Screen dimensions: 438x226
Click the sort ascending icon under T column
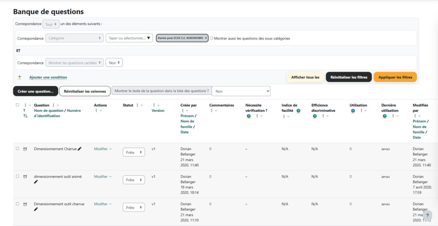pos(26,116)
